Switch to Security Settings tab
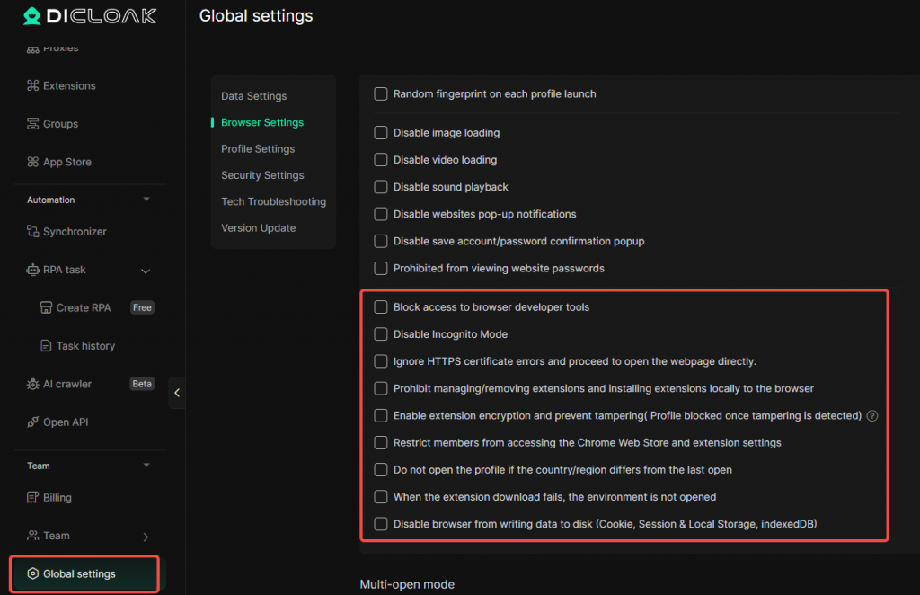The height and width of the screenshot is (595, 920). coord(262,175)
